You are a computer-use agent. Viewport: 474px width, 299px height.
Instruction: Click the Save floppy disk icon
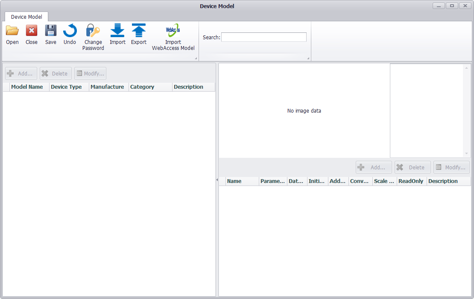[51, 31]
